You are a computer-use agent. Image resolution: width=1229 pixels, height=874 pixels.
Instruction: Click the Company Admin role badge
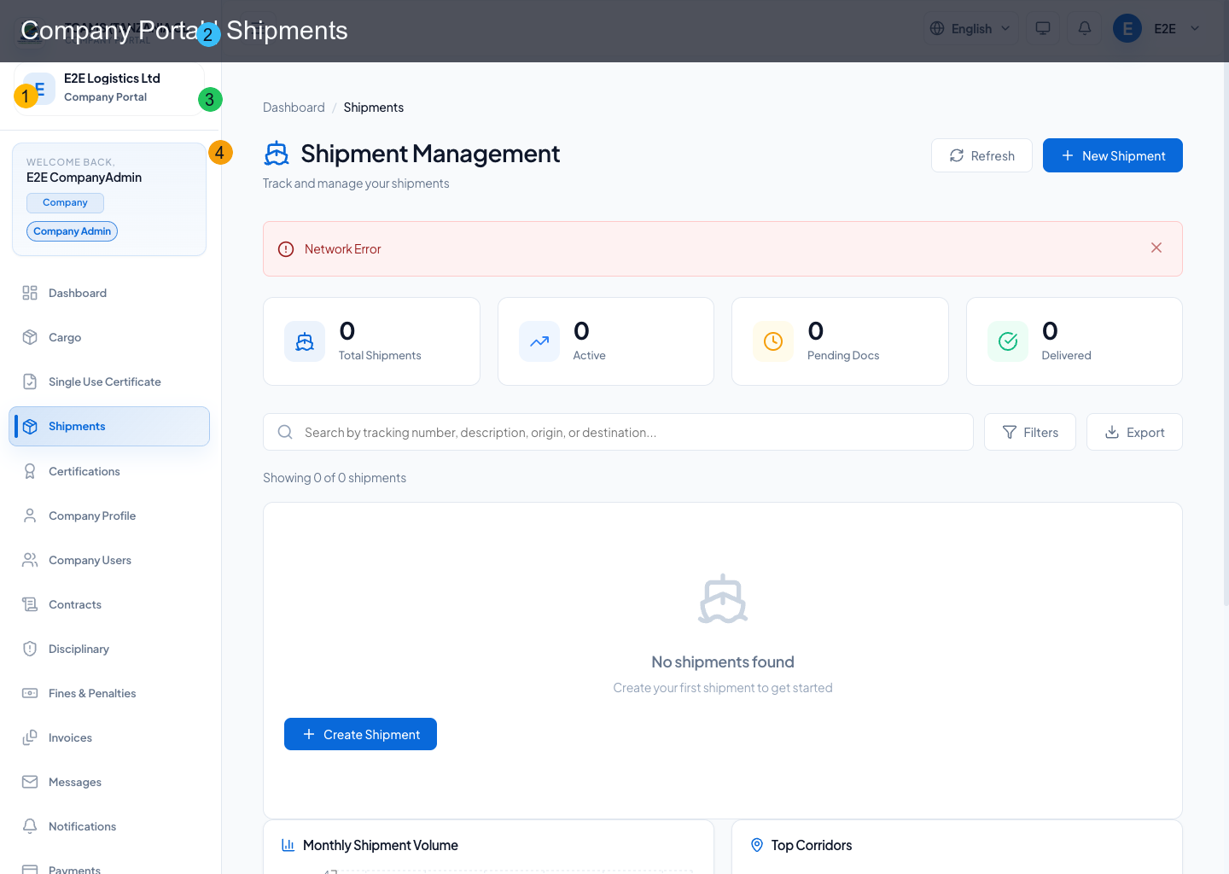pyautogui.click(x=72, y=231)
